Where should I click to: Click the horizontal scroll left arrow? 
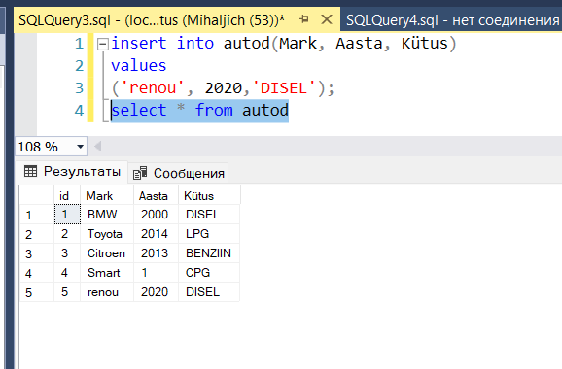(x=97, y=146)
